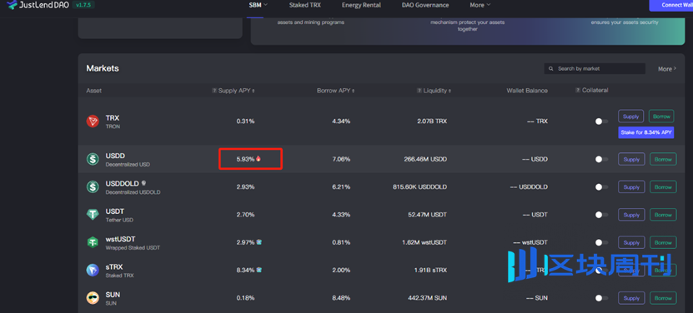This screenshot has height=313, width=693.
Task: Click the JustLend DAO logo
Action: [x=38, y=5]
